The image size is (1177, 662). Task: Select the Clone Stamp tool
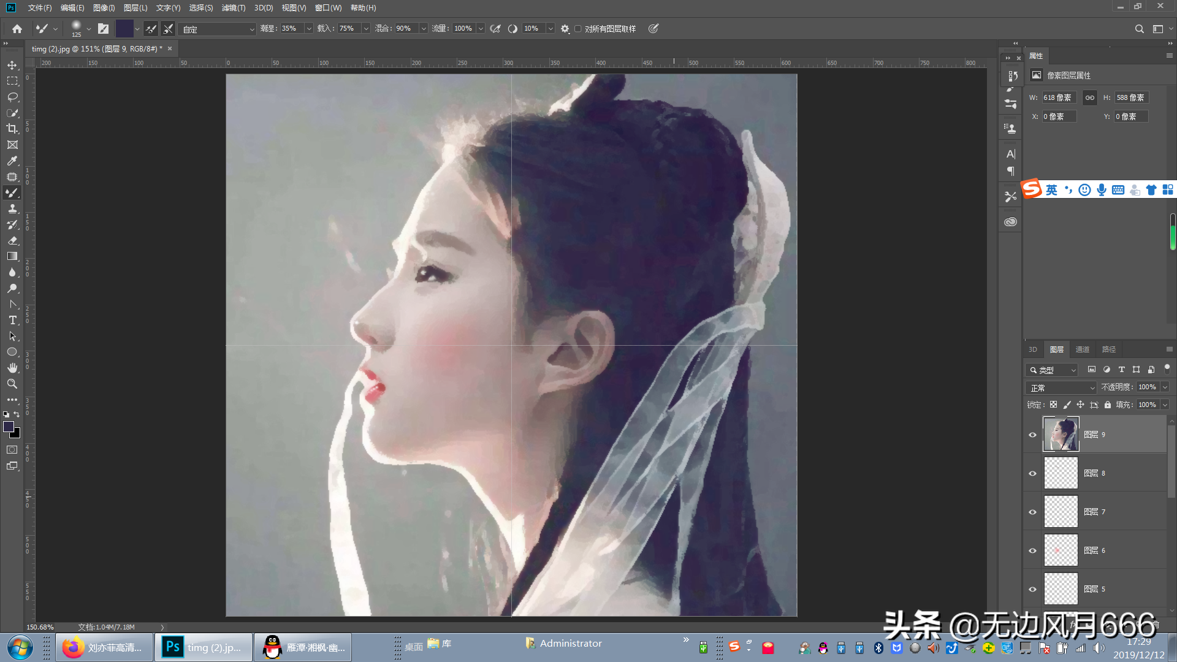(x=12, y=208)
